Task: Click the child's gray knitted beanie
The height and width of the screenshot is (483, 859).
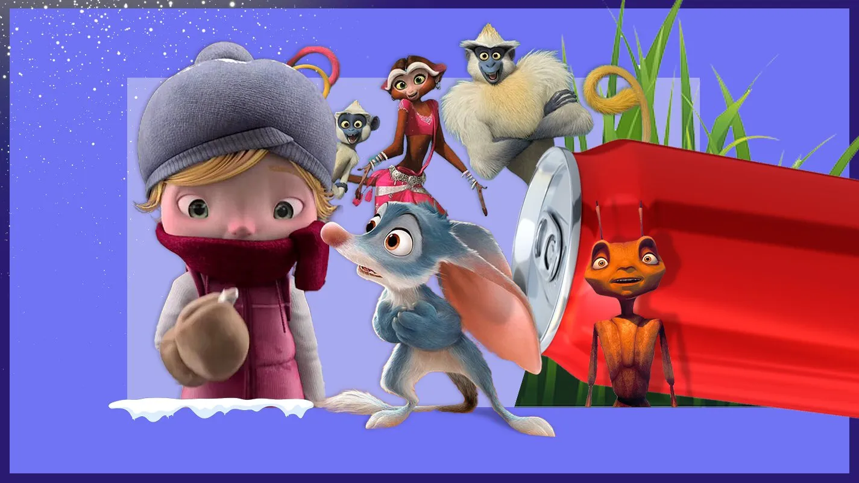Action: pyautogui.click(x=229, y=120)
